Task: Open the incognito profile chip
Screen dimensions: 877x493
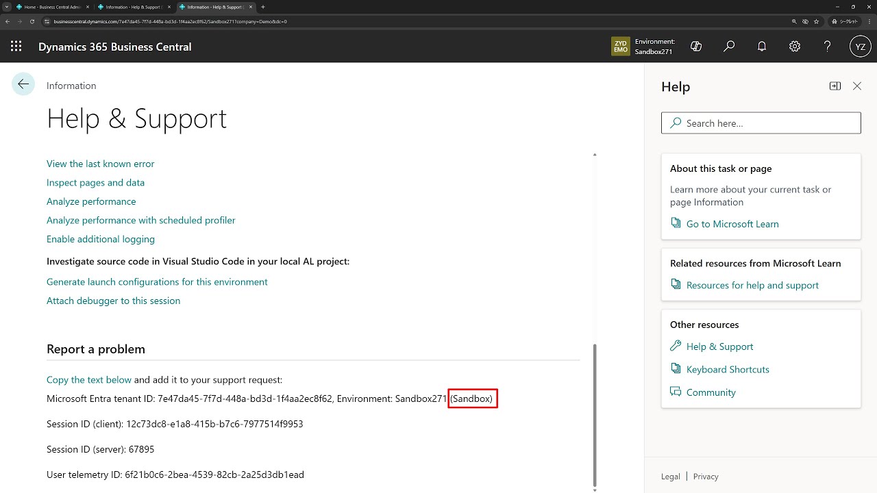Action: pyautogui.click(x=845, y=21)
